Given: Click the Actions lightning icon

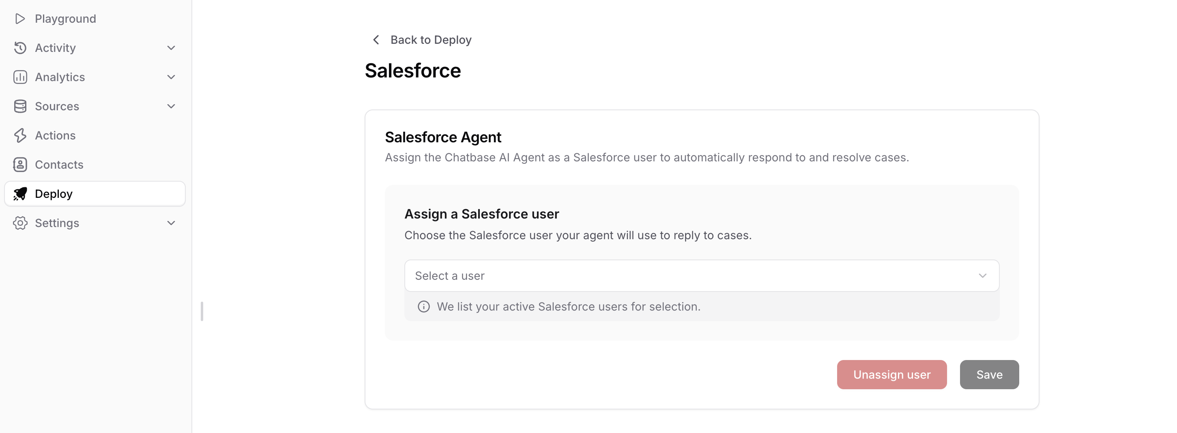Looking at the screenshot, I should (19, 136).
